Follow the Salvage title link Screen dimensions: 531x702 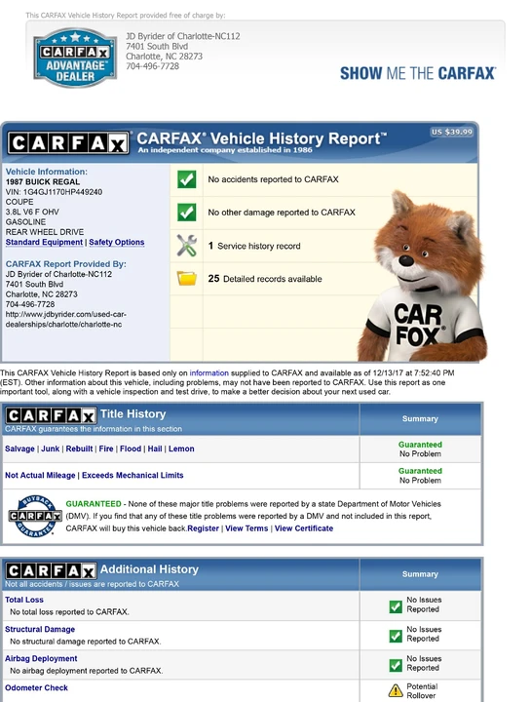[x=19, y=448]
